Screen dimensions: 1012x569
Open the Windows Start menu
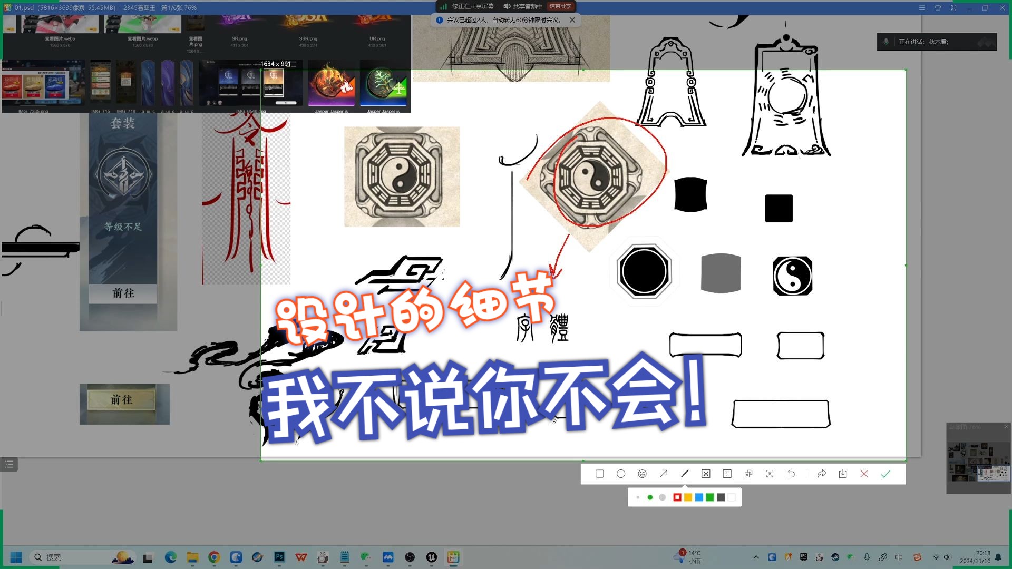click(16, 557)
